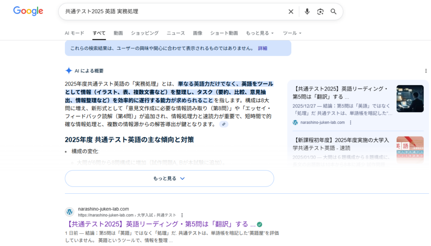Click the thumbnail of first sidebar article

coord(410,99)
